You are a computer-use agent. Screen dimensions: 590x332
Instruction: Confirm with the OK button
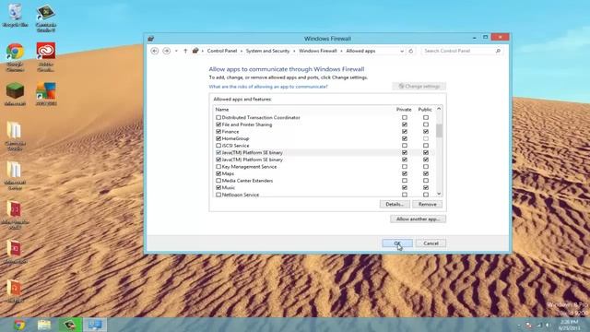tap(397, 243)
